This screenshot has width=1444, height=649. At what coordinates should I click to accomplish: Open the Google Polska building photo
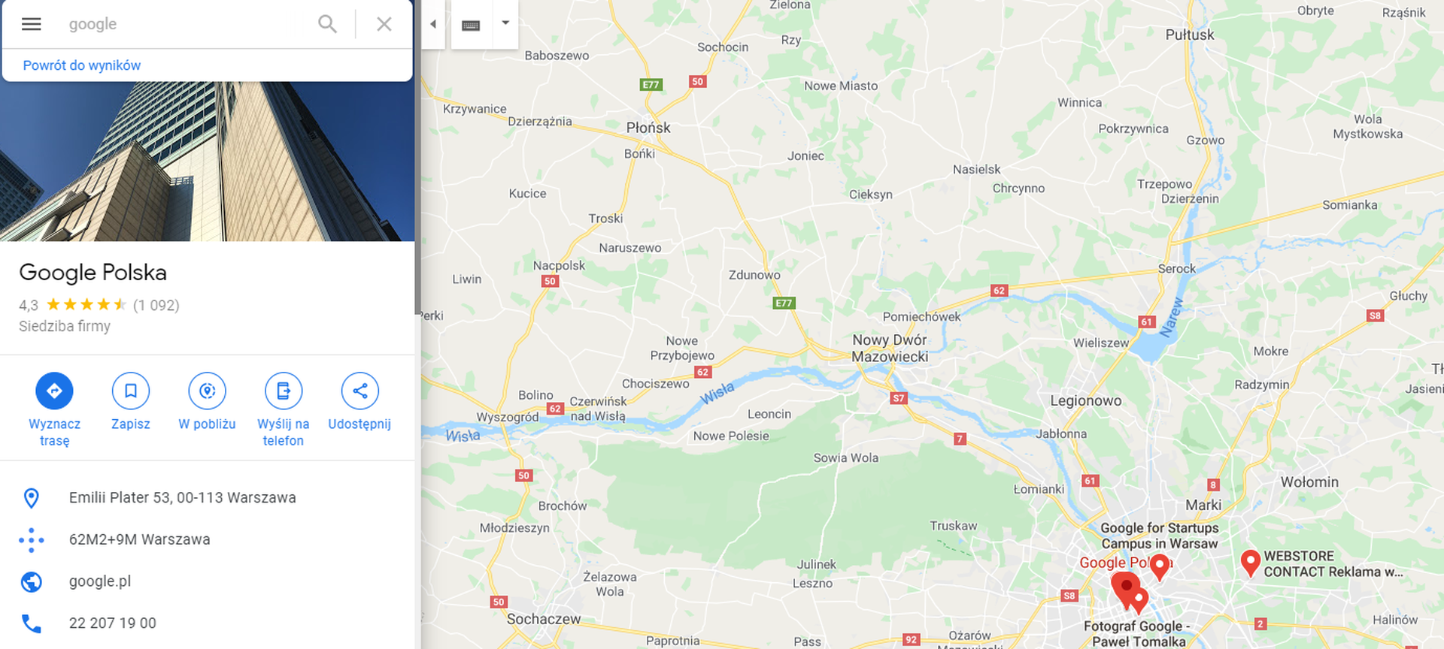[208, 161]
